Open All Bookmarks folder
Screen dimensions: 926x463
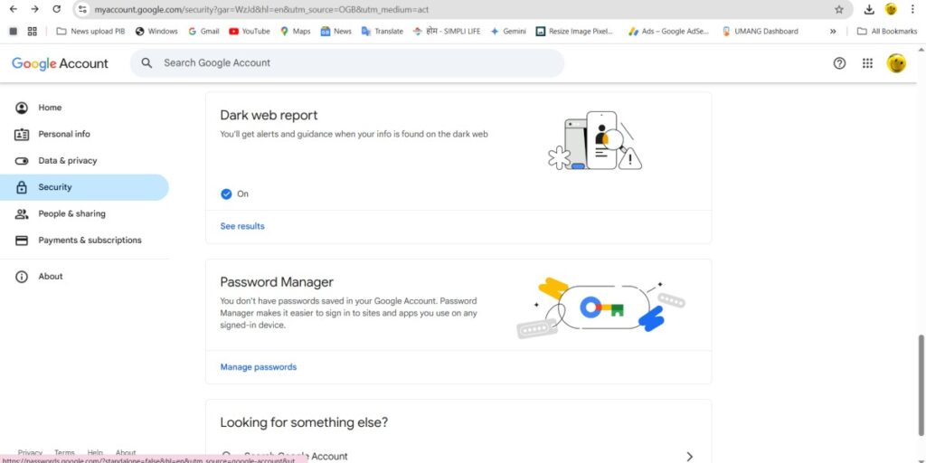tap(886, 31)
